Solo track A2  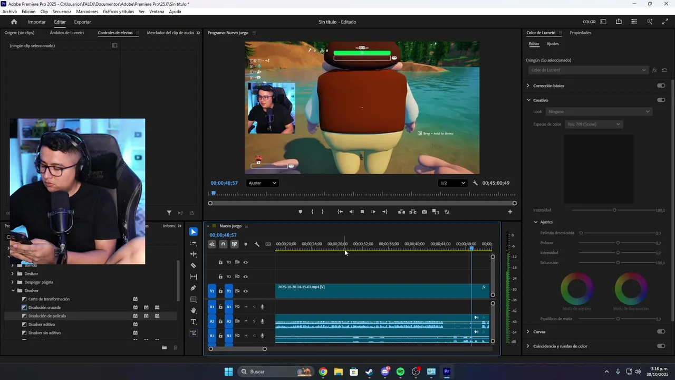(x=254, y=321)
